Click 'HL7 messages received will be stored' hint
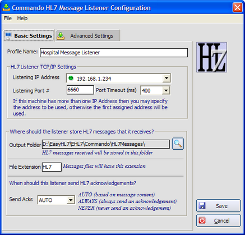This screenshot has width=245, height=235. [x=97, y=153]
